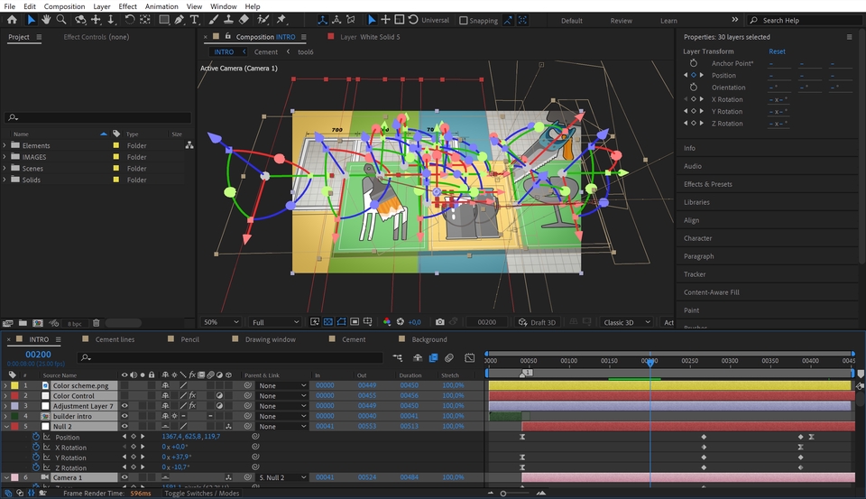
Task: Expand the Scenes folder
Action: click(x=5, y=168)
